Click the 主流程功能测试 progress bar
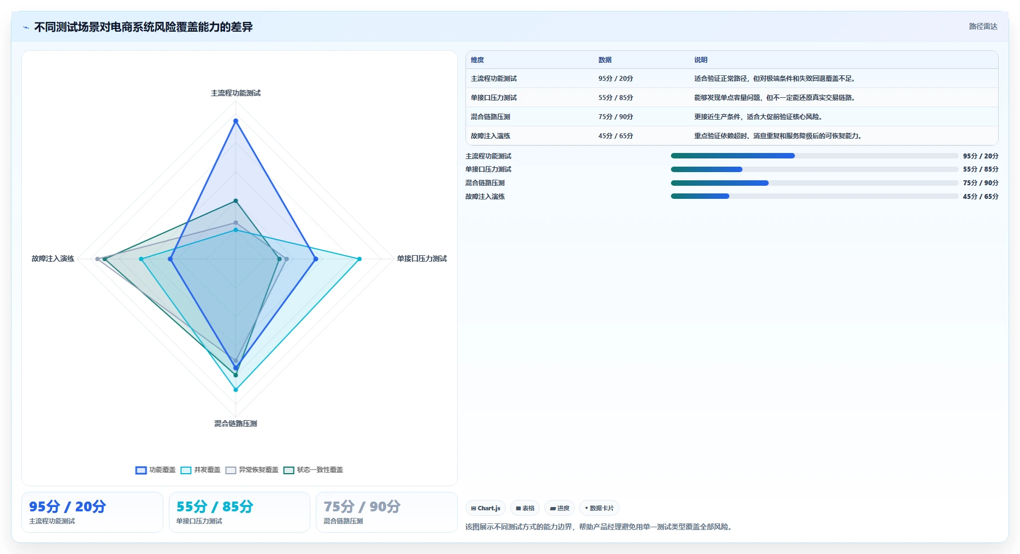The width and height of the screenshot is (1020, 554). [x=815, y=156]
